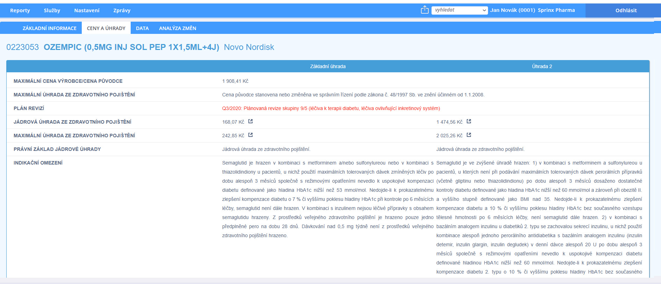Click the Maximální cena výrobce/cena původce label
Viewport: 661px width, 284px height.
coord(68,81)
